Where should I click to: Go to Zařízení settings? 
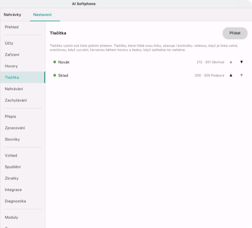click(x=22, y=55)
